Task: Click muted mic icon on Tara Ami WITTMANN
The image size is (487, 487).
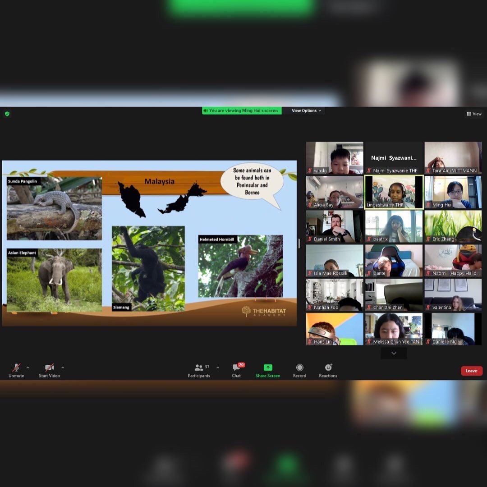Action: point(428,170)
